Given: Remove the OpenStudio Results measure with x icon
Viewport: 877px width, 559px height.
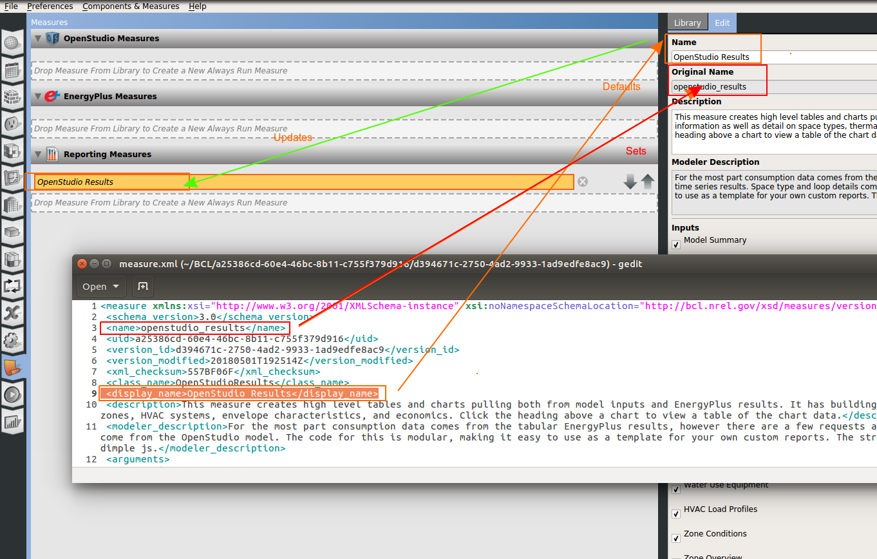Looking at the screenshot, I should point(583,182).
